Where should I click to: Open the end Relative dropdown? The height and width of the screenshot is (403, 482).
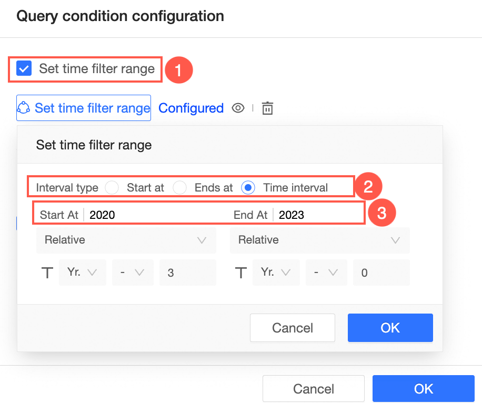click(x=319, y=240)
